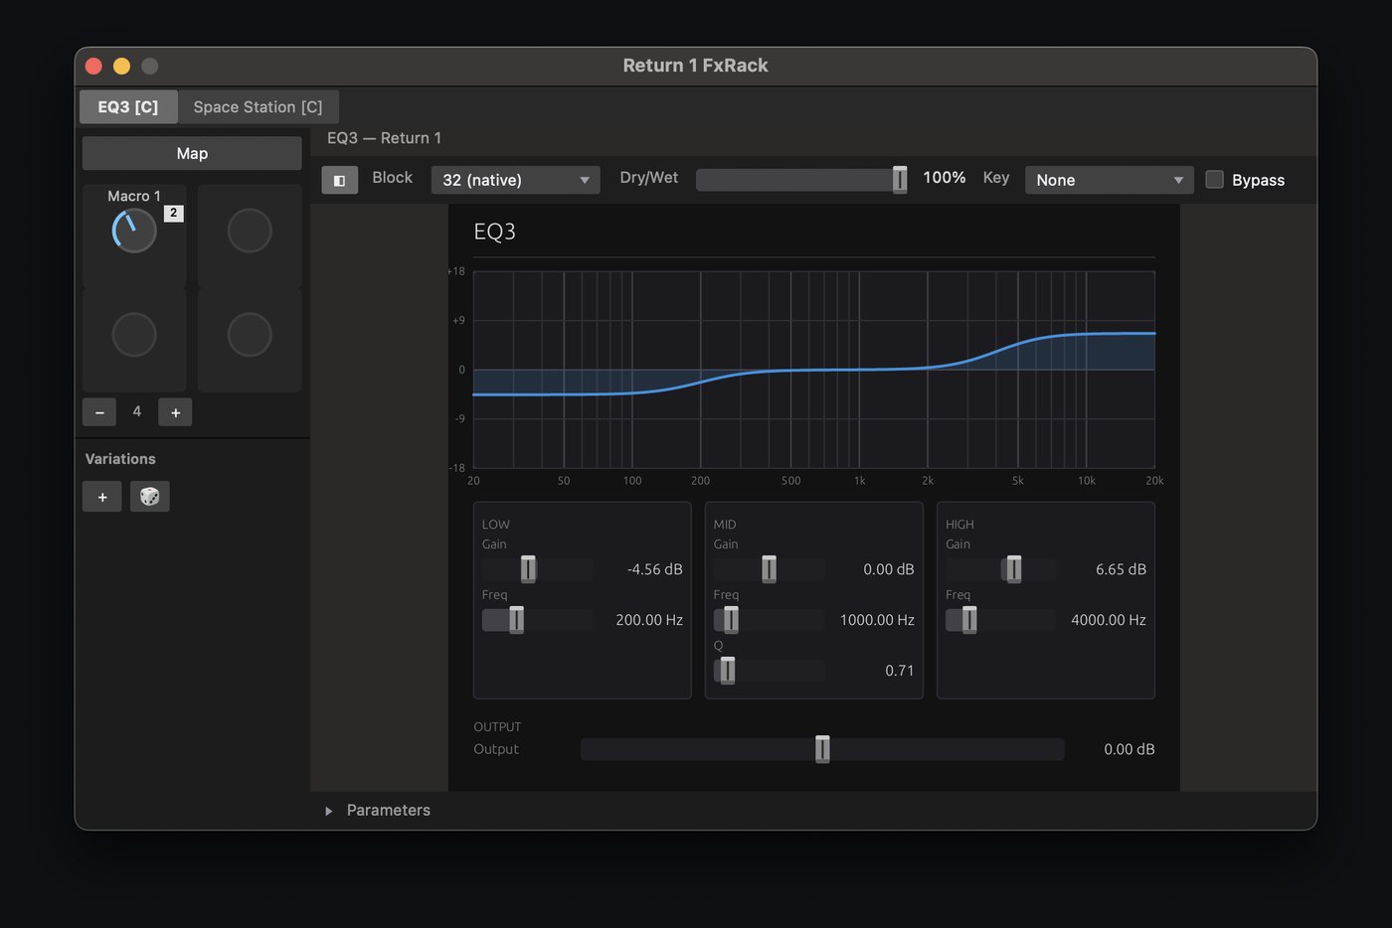The image size is (1392, 928).
Task: Enable the Bypass checkbox
Action: click(1214, 180)
